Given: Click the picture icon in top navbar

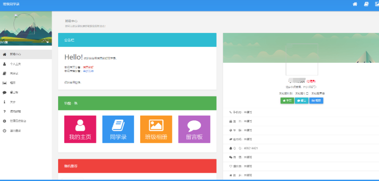Looking at the screenshot, I should (x=376, y=4).
